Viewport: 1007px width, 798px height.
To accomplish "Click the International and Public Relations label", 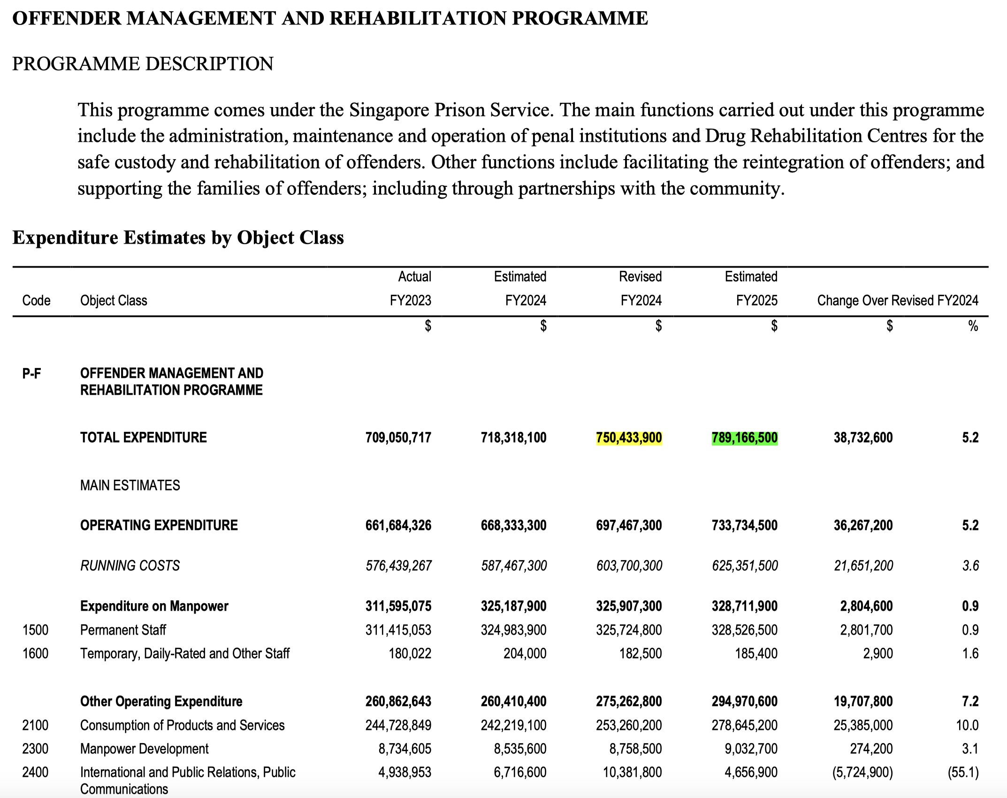I will click(188, 772).
